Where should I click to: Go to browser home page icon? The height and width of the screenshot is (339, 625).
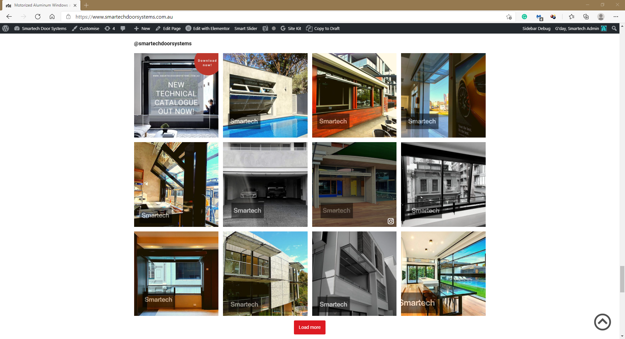52,17
